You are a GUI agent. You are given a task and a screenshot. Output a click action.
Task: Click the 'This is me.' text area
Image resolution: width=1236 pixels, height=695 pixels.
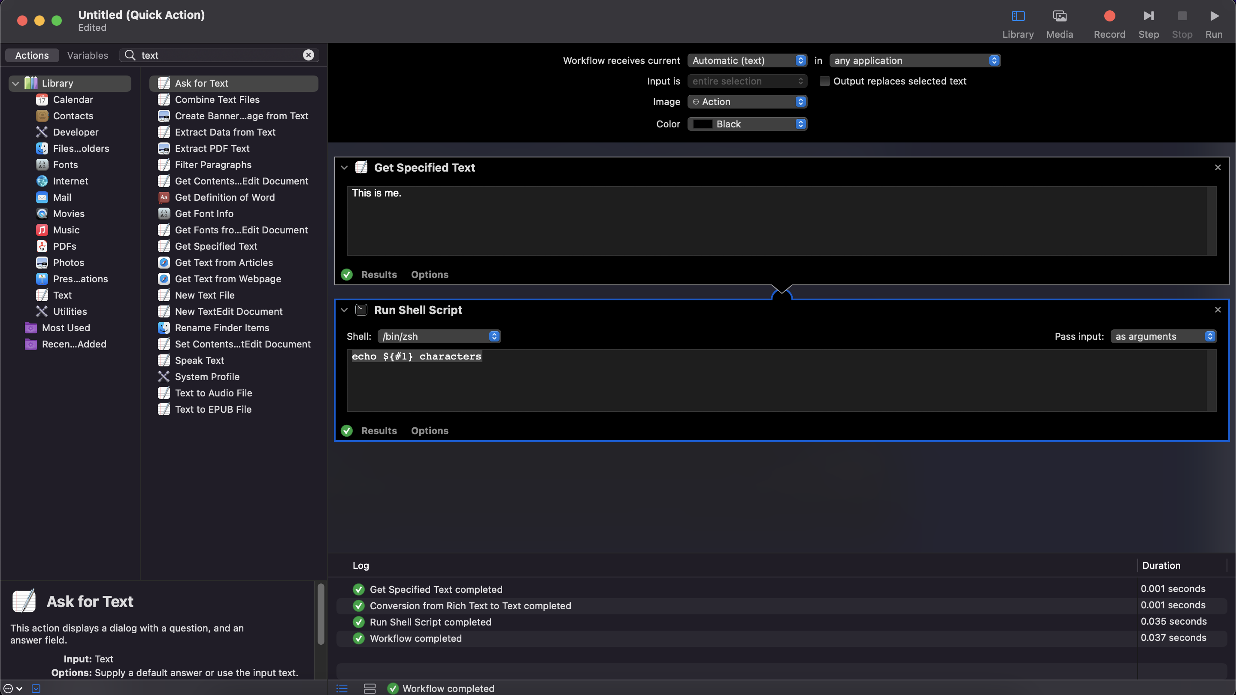coord(776,221)
